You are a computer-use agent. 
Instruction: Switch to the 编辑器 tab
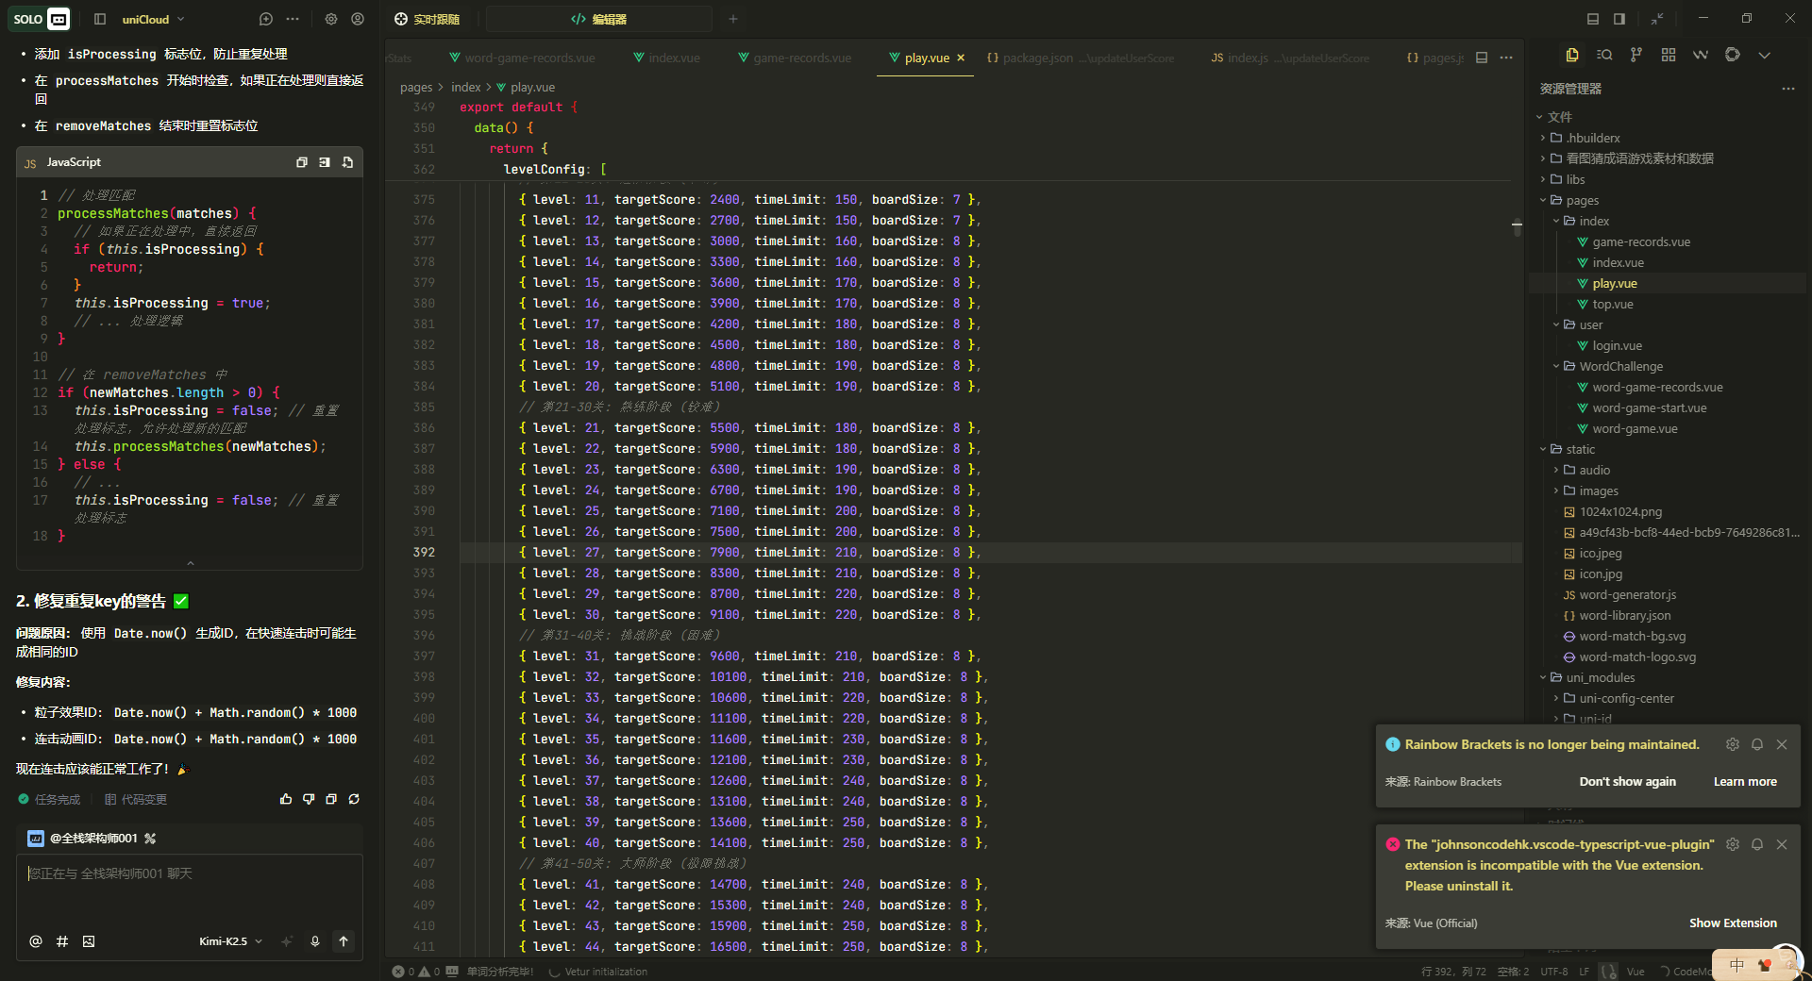point(599,19)
